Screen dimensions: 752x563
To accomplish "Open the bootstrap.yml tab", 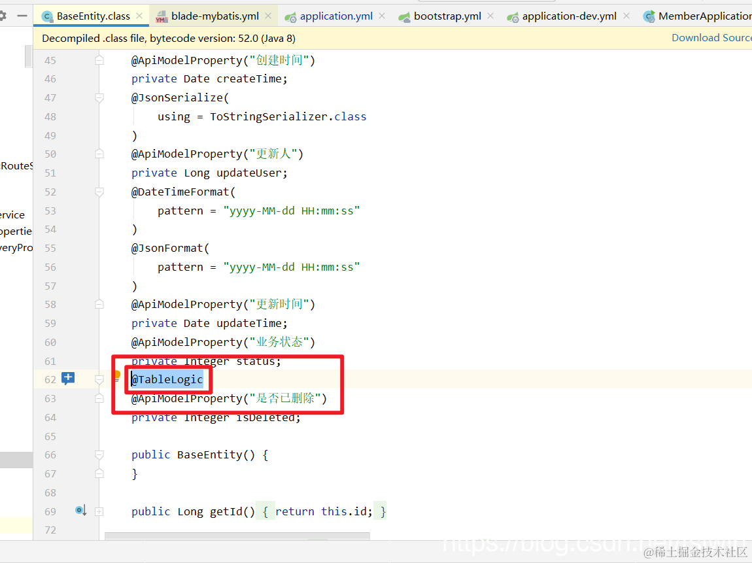I will [447, 16].
